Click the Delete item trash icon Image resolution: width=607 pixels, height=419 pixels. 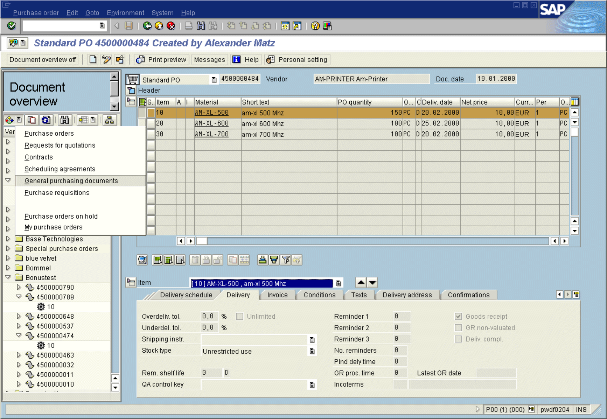click(x=195, y=260)
